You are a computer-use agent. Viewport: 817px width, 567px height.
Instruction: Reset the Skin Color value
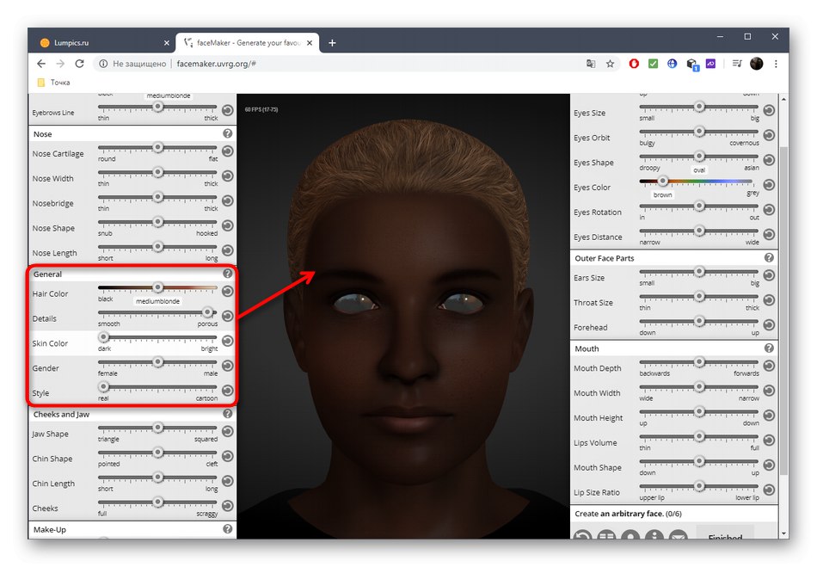[x=227, y=341]
